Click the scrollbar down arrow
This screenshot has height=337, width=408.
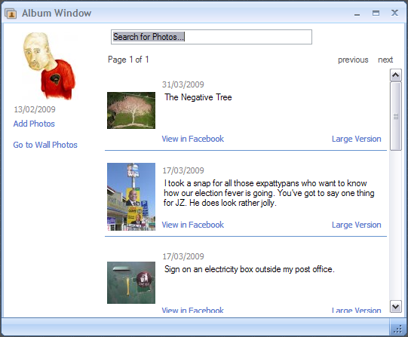pyautogui.click(x=395, y=306)
